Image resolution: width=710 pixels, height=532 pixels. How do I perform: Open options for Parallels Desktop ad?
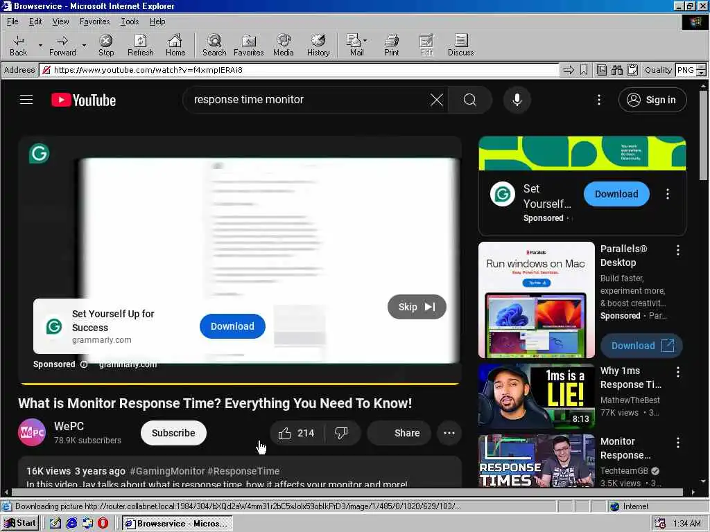point(678,250)
